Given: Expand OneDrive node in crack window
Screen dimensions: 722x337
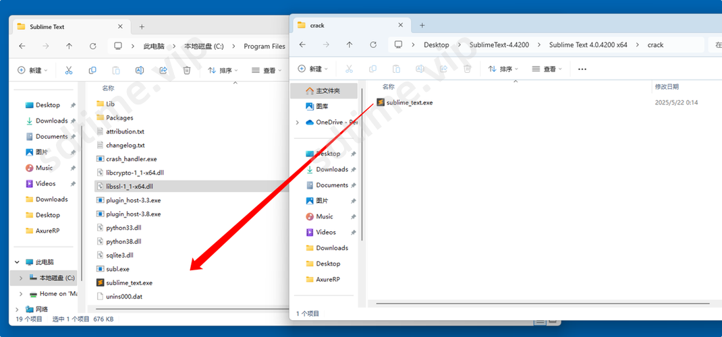Looking at the screenshot, I should point(298,122).
